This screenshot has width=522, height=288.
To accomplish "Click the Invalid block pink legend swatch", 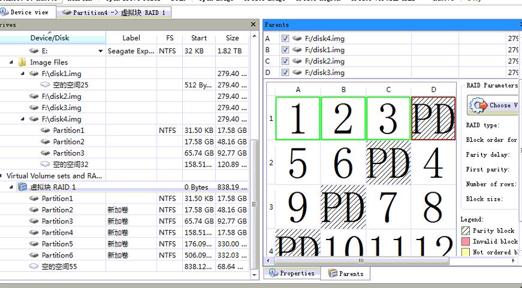I will [x=465, y=241].
